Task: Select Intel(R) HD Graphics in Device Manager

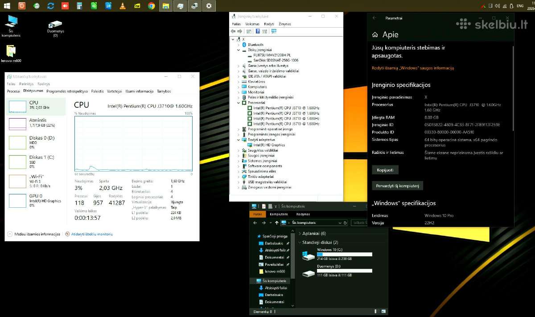Action: (269, 145)
